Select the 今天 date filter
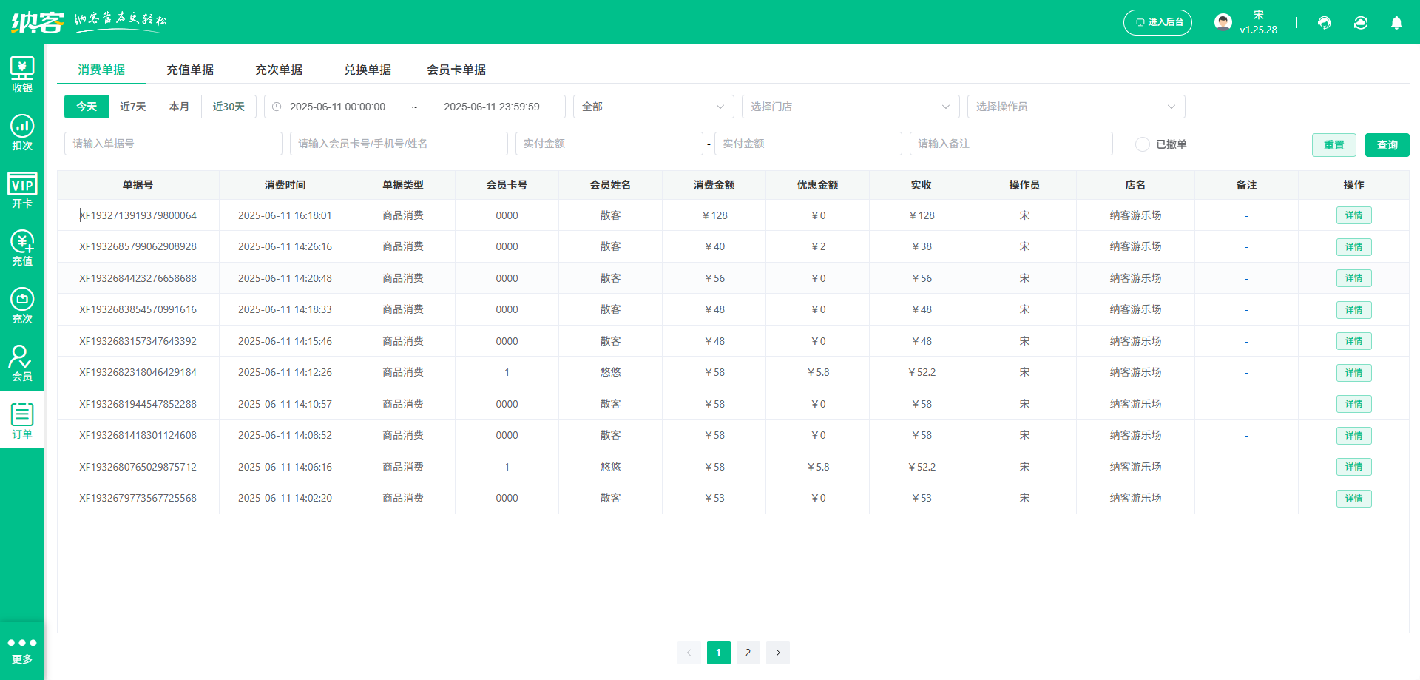This screenshot has height=680, width=1420. click(87, 107)
